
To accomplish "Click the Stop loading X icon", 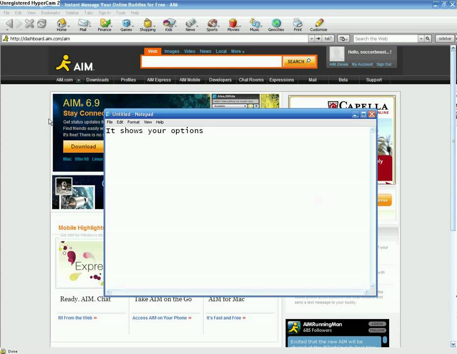I will pos(29,23).
